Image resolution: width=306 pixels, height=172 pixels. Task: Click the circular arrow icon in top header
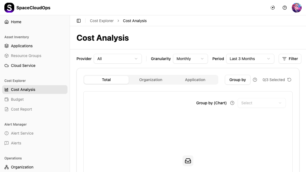[x=273, y=8]
